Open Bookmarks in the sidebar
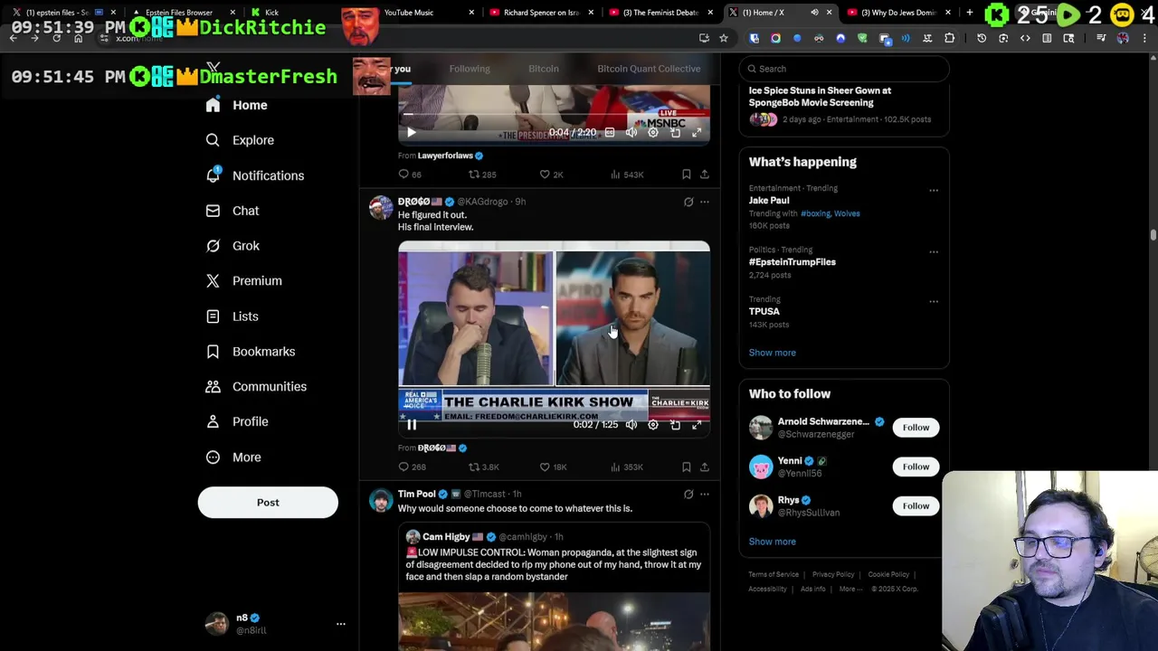 pyautogui.click(x=251, y=352)
